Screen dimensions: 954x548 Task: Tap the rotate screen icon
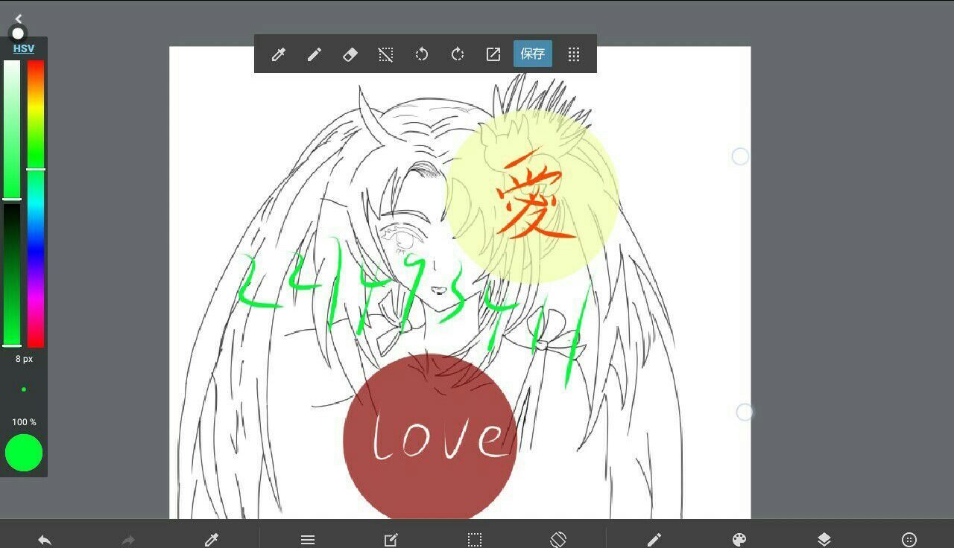coord(558,539)
